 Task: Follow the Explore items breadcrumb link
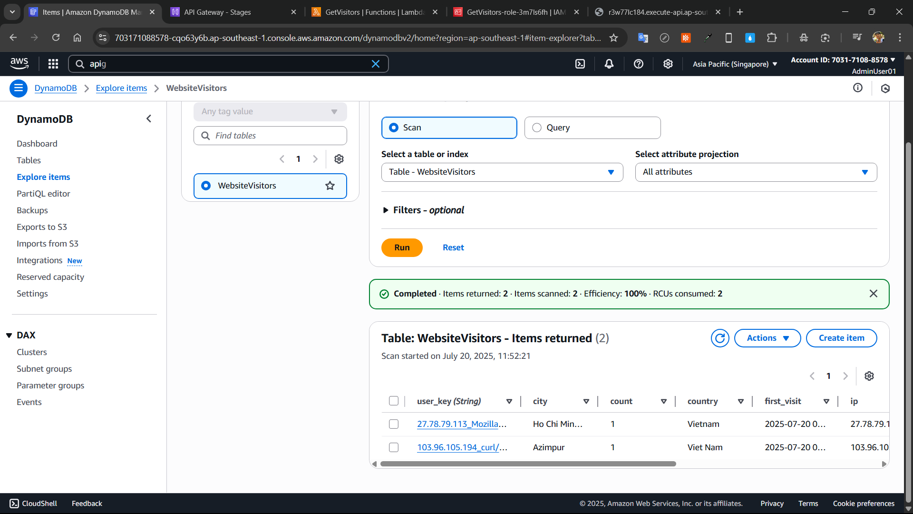click(121, 88)
